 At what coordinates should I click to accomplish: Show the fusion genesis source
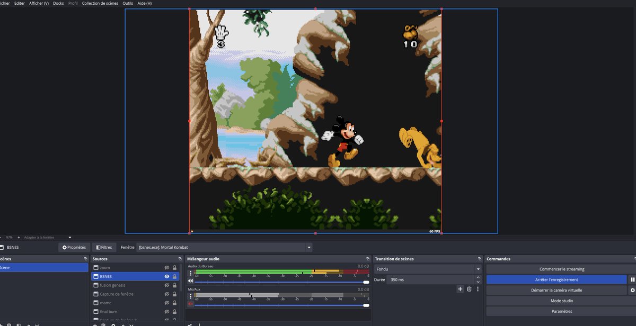tap(167, 285)
